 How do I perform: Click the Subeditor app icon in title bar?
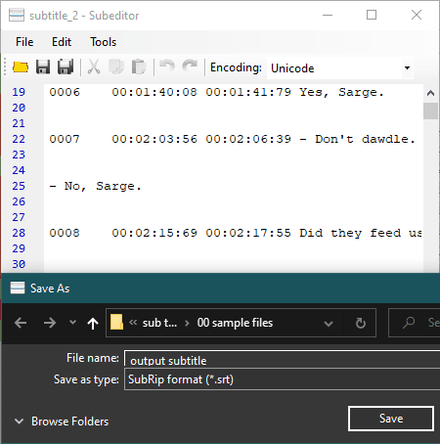pyautogui.click(x=17, y=15)
